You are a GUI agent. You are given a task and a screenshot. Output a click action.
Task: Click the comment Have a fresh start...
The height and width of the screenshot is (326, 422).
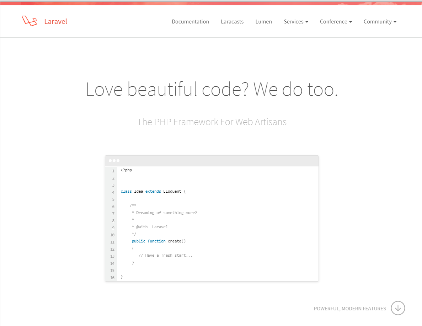165,256
